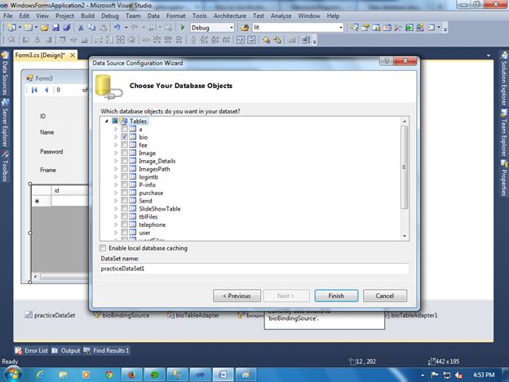Select the bioBindingSource component
The height and width of the screenshot is (382, 509).
122,315
